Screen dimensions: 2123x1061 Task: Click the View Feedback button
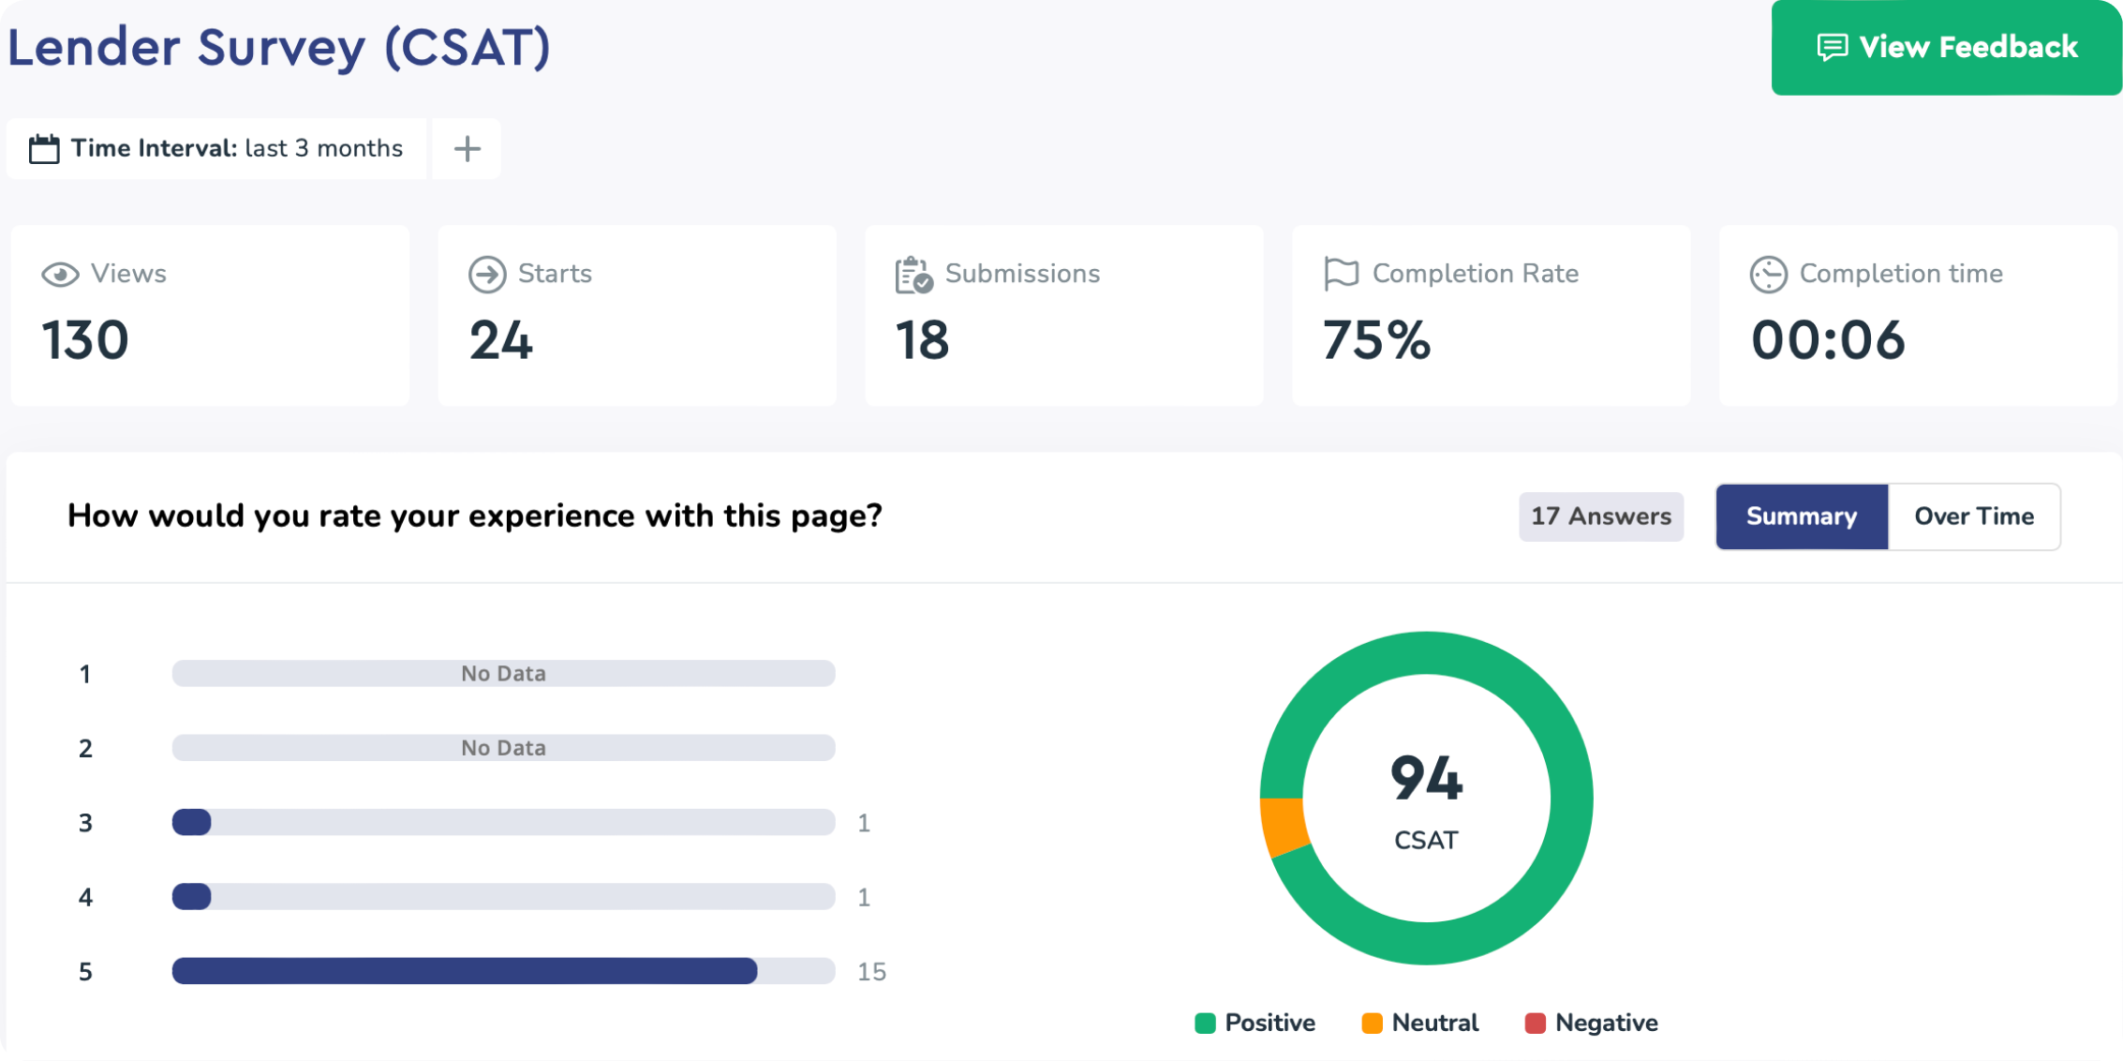click(x=1946, y=47)
